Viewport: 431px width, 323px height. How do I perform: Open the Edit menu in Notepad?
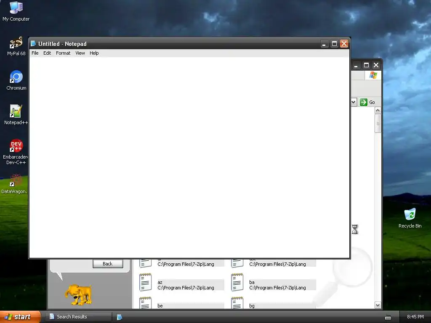[x=47, y=53]
